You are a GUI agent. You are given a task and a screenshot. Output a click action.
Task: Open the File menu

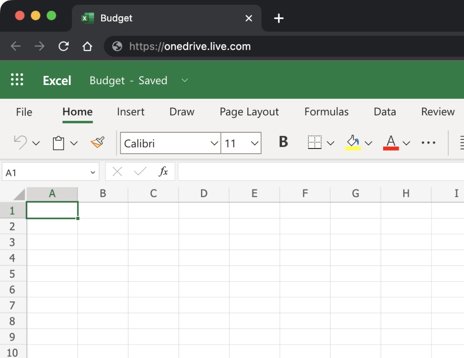pos(24,112)
